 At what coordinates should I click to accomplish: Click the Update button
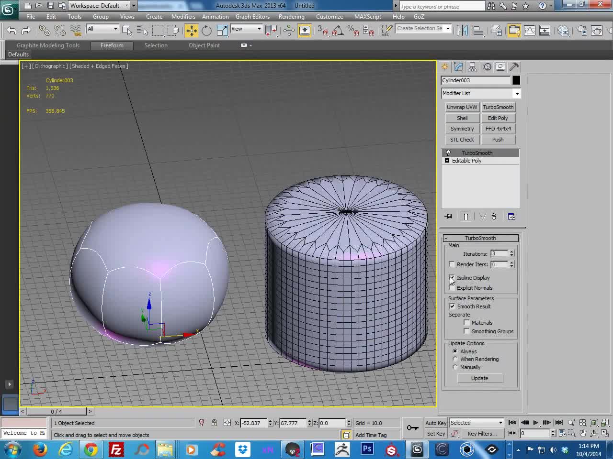[479, 378]
